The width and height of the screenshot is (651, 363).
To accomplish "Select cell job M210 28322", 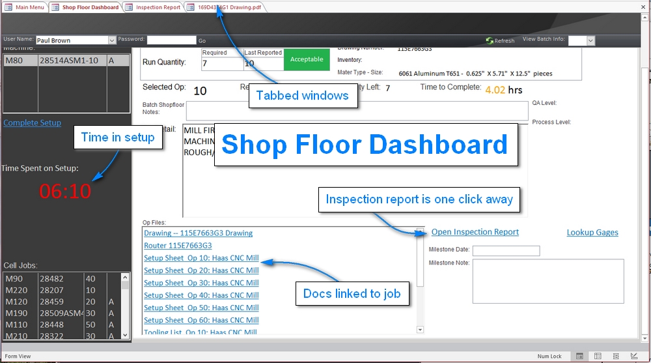I will (61, 336).
